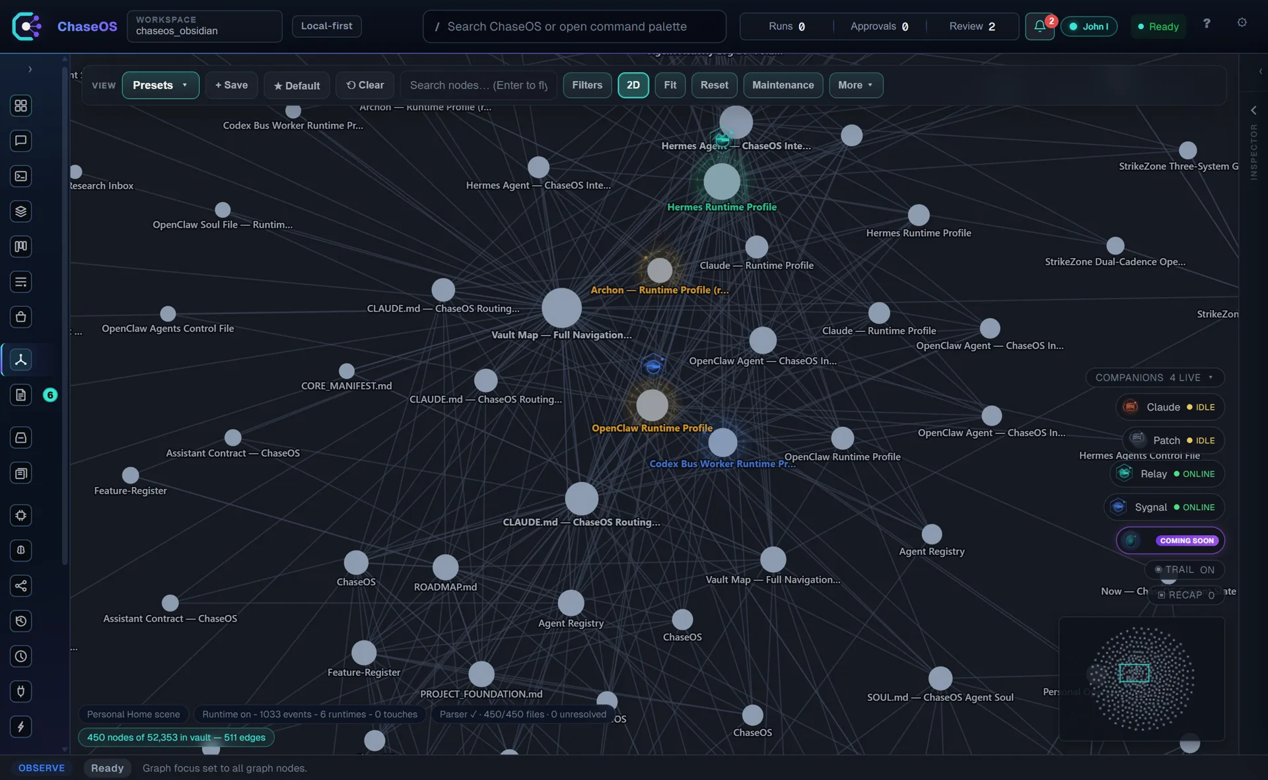The width and height of the screenshot is (1268, 780).
Task: Select the highlighted Archon — Runtime Profile node
Action: [660, 270]
